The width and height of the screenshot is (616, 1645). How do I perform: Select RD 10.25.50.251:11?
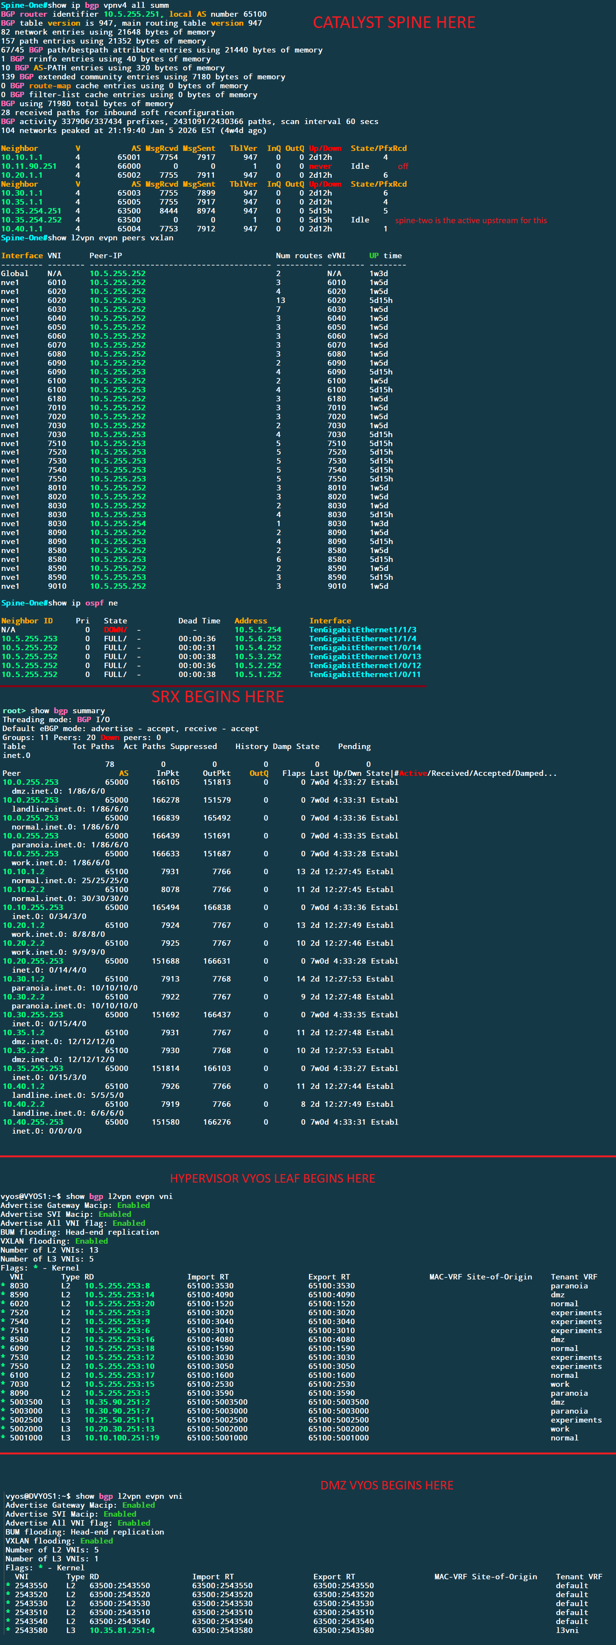pos(119,1420)
